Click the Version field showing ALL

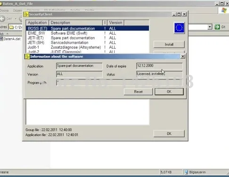79,74
